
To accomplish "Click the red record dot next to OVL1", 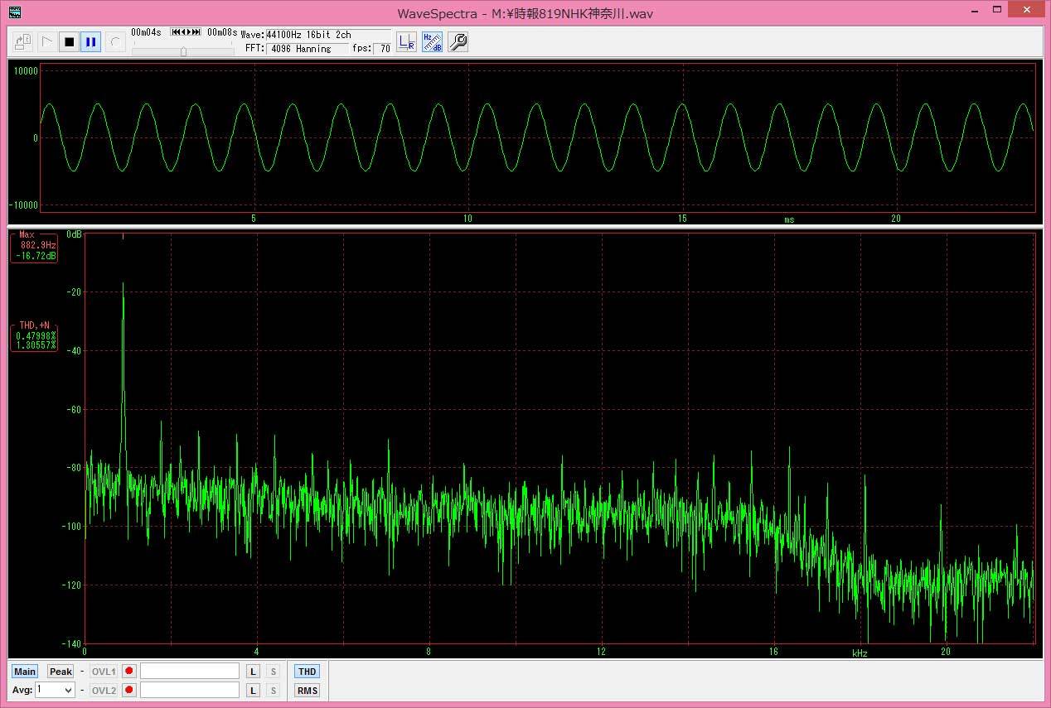I will pyautogui.click(x=129, y=672).
